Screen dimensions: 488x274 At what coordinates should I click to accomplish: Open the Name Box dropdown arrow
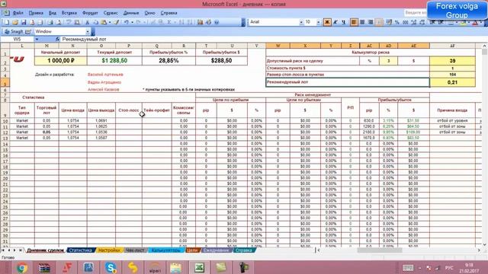(37, 40)
